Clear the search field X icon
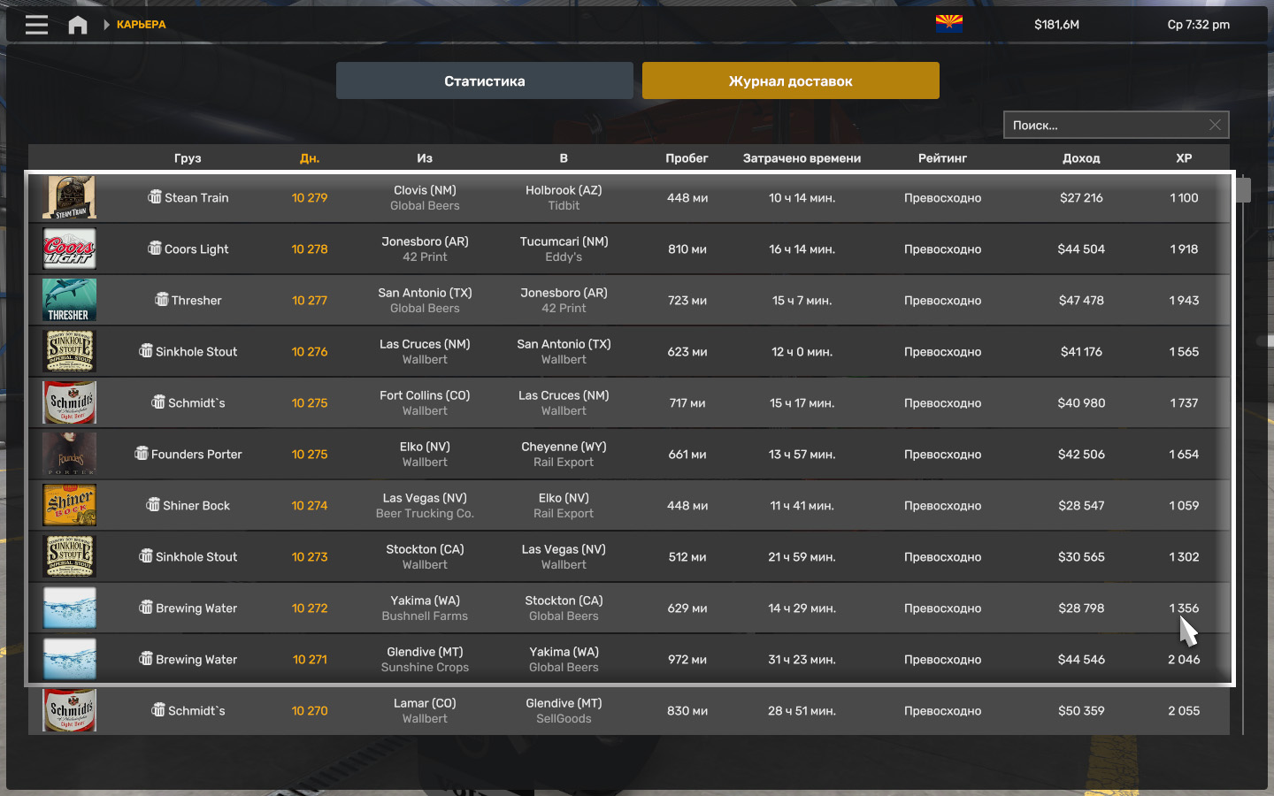 click(1215, 125)
